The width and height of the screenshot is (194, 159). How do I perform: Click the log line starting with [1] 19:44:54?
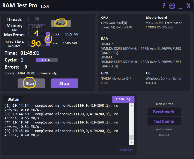coord(61,108)
